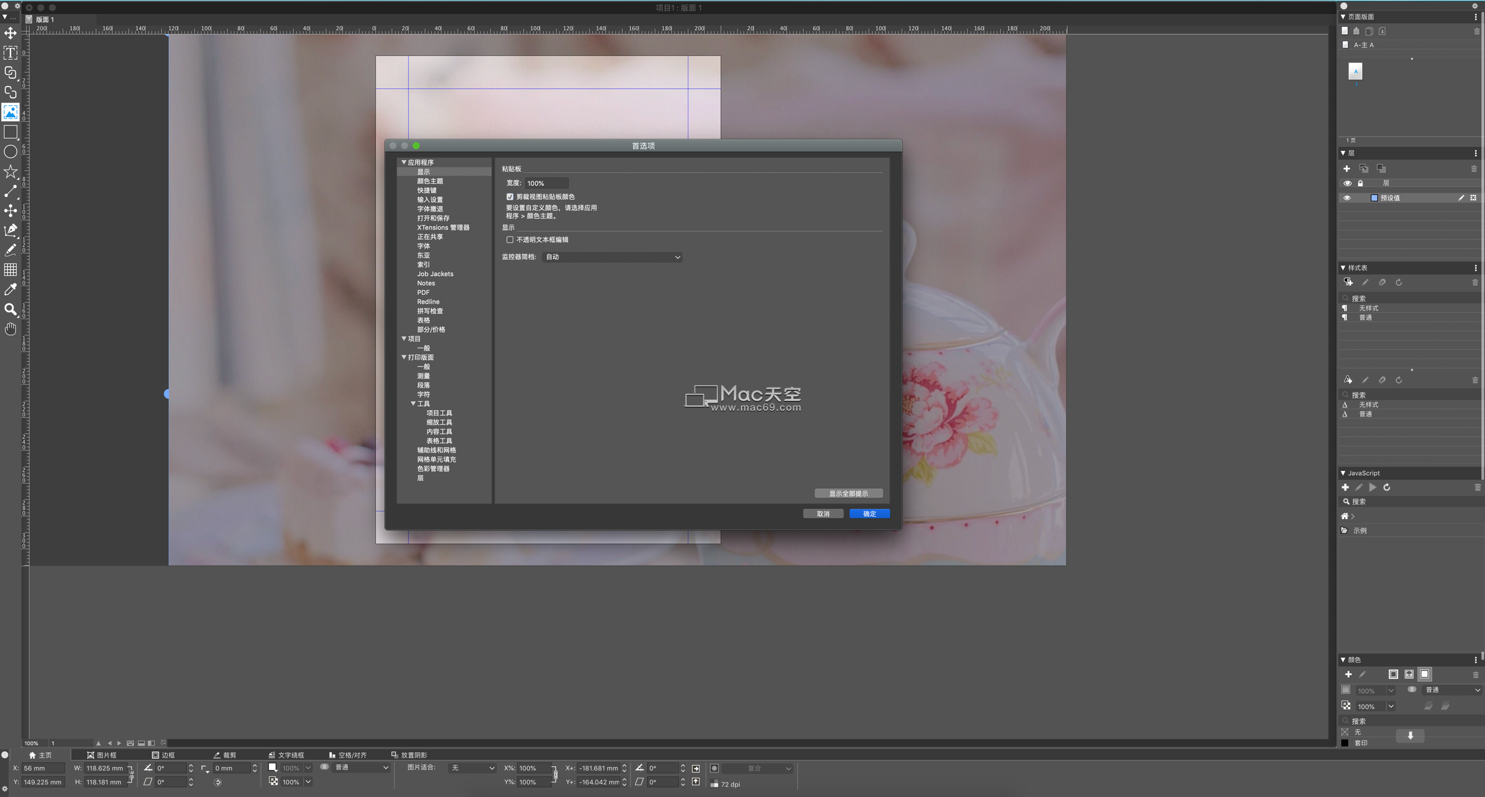Click 显示全部提示 button
Screen dimensions: 1485x797
click(x=848, y=494)
